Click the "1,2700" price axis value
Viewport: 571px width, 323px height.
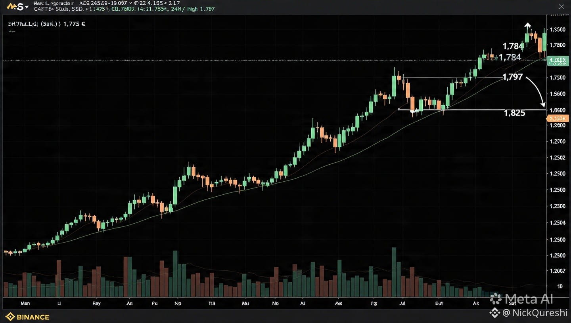click(558, 141)
